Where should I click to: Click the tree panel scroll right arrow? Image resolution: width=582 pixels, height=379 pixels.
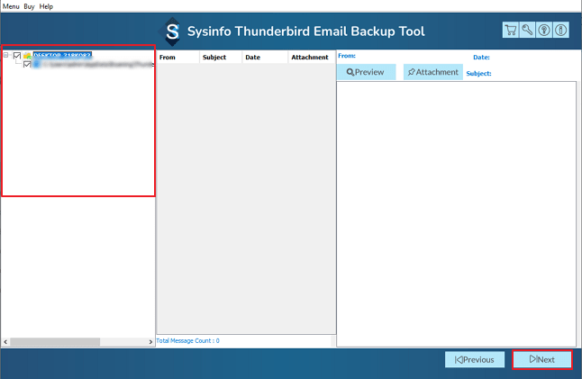pos(150,341)
